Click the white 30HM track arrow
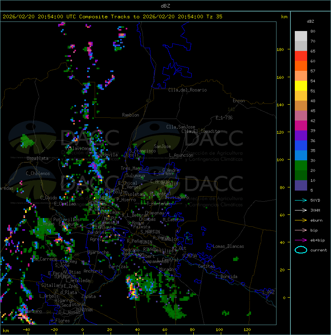The height and width of the screenshot is (335, 331). point(301,210)
